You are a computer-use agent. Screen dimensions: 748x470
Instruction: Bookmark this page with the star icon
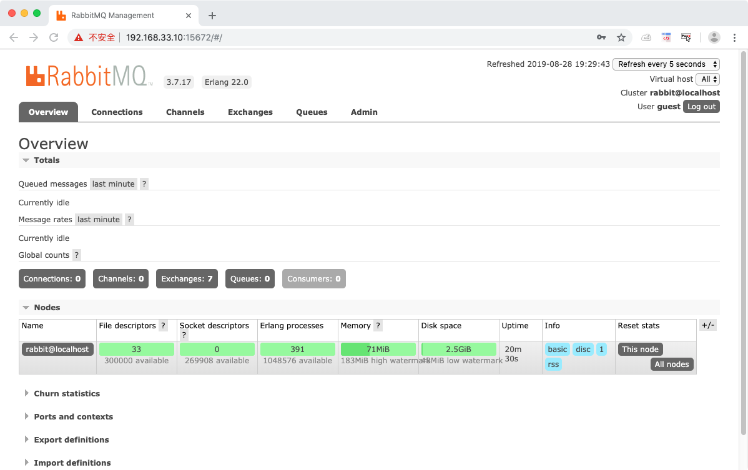(621, 37)
